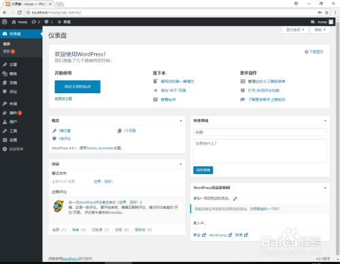Collapse the At a Glance (概览) box
This screenshot has width=340, height=264.
[x=181, y=120]
